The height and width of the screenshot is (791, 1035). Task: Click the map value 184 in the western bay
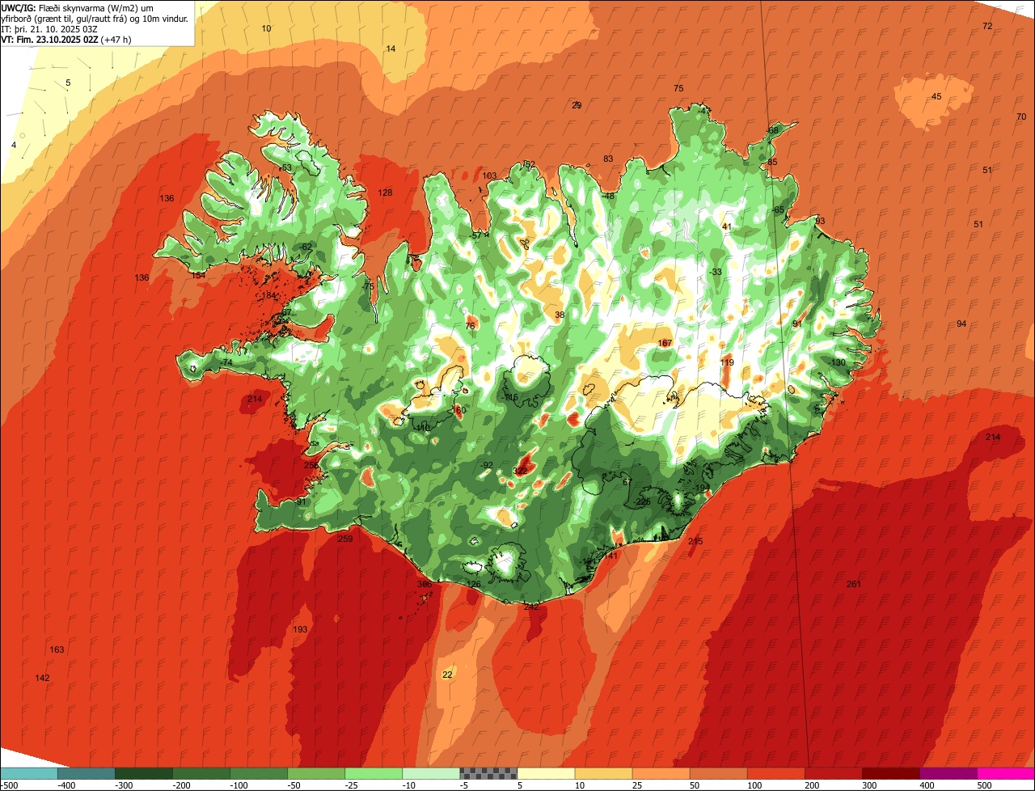pos(269,295)
